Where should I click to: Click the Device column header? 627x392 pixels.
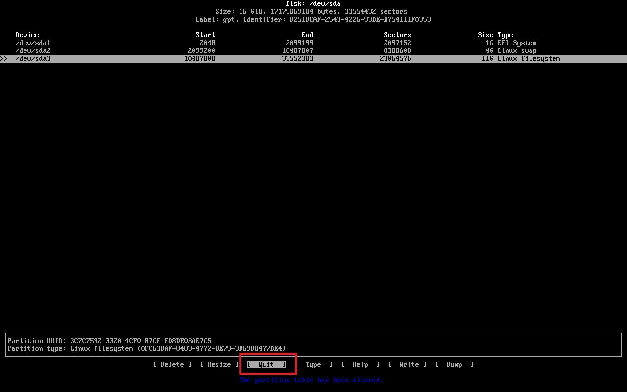(x=27, y=35)
